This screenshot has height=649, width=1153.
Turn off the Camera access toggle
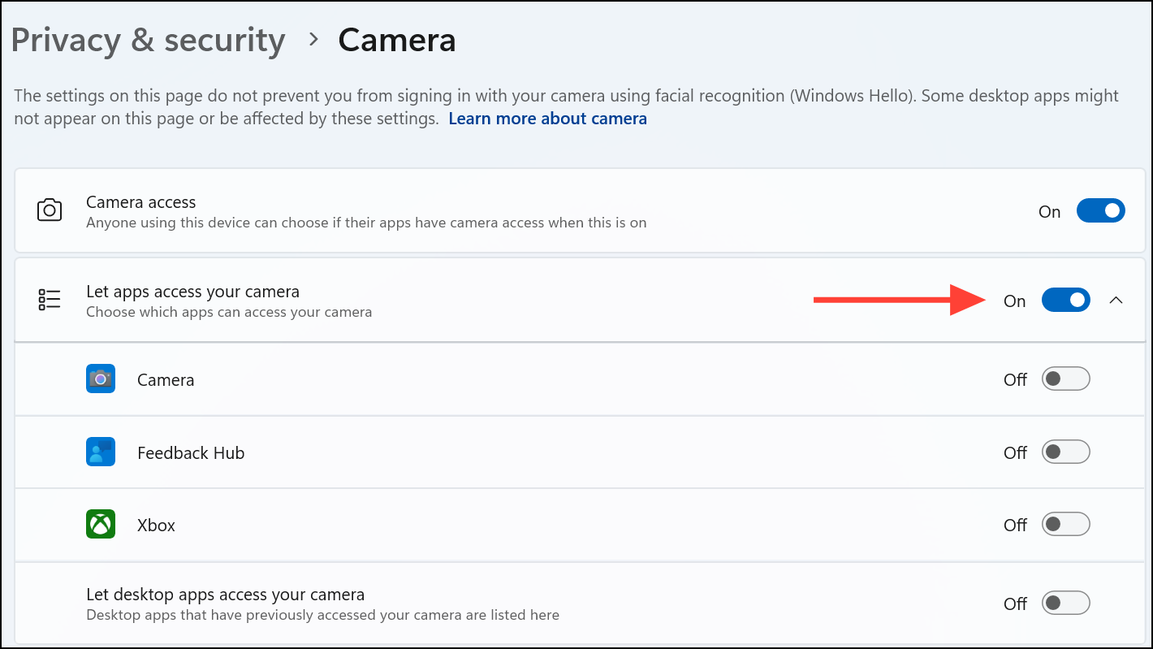[1101, 211]
